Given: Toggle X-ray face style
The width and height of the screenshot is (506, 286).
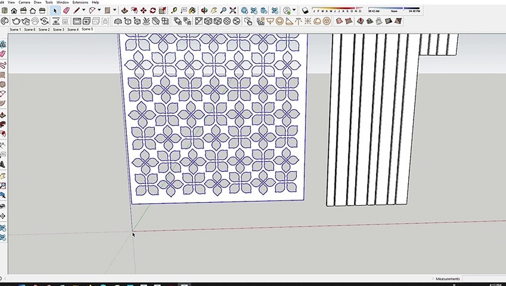Looking at the screenshot, I should [x=198, y=21].
